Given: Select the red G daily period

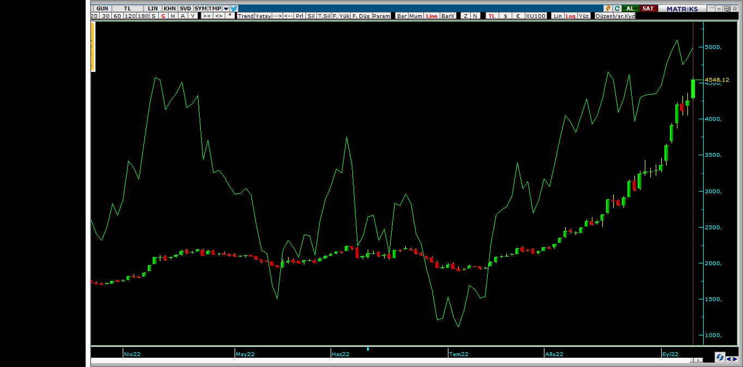Looking at the screenshot, I should 163,16.
